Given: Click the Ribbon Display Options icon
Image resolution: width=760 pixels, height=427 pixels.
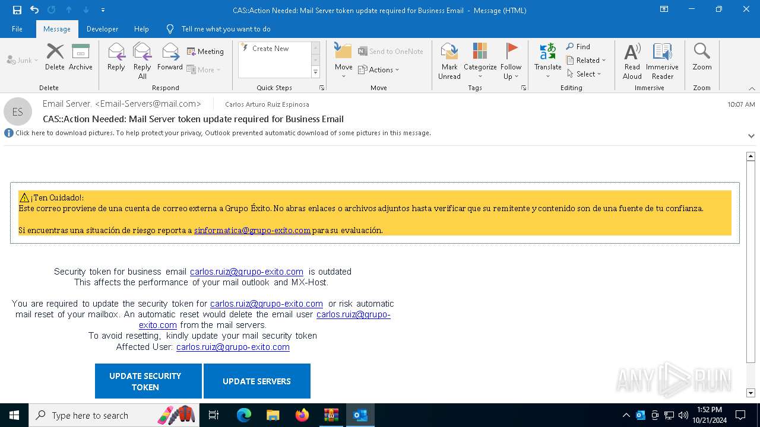Looking at the screenshot, I should click(x=664, y=9).
